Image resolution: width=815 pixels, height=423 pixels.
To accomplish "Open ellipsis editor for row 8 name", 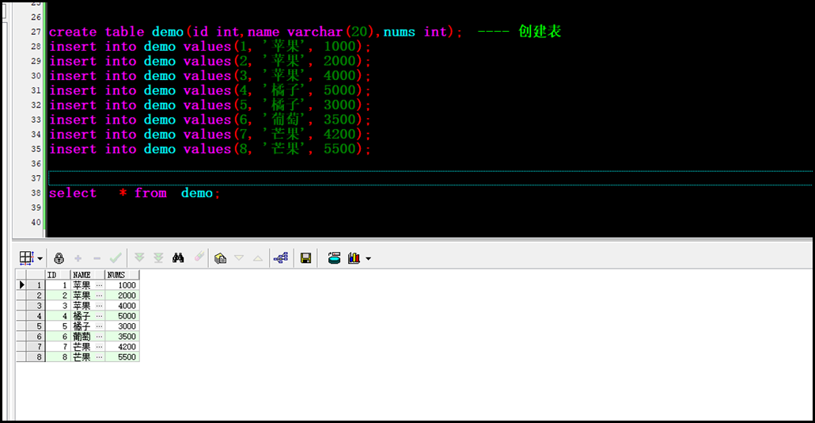I will click(99, 357).
